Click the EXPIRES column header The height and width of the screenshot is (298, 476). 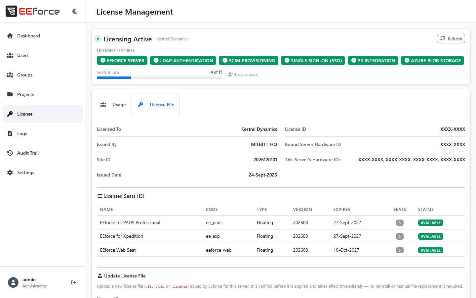[x=342, y=209]
